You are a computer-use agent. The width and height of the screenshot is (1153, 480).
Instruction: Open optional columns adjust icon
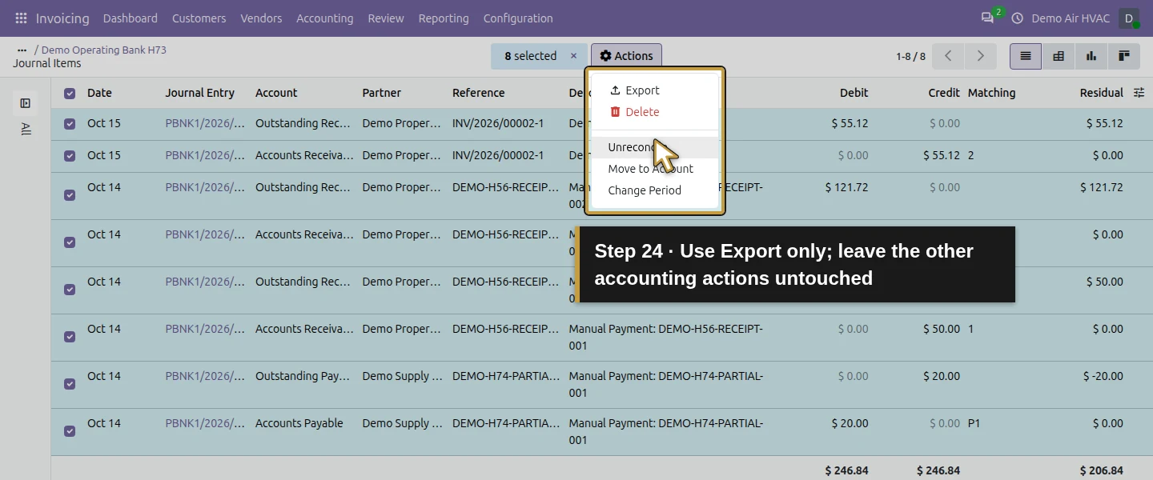[x=1139, y=93]
